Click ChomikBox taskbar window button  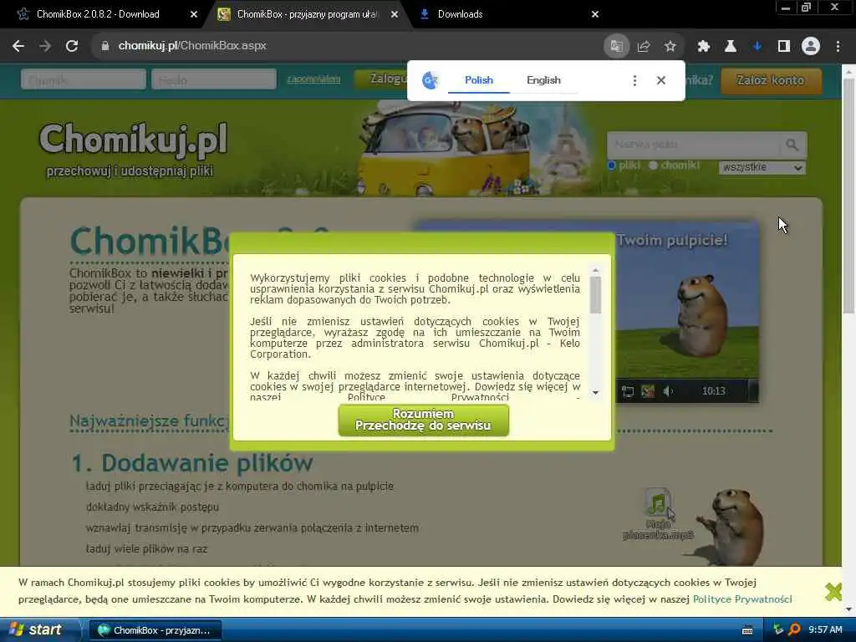click(155, 630)
